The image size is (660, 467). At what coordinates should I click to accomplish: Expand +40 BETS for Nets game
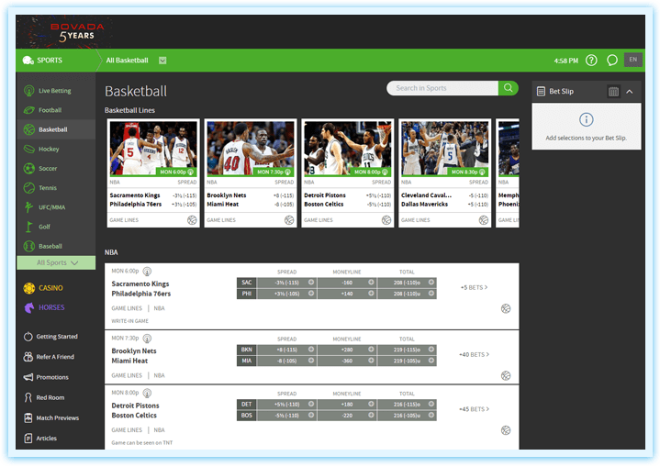coord(474,355)
